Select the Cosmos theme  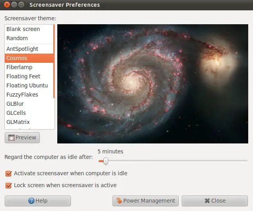[x=17, y=58]
